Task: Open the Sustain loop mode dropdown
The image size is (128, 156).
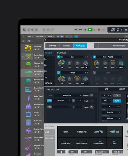Action: point(111,113)
